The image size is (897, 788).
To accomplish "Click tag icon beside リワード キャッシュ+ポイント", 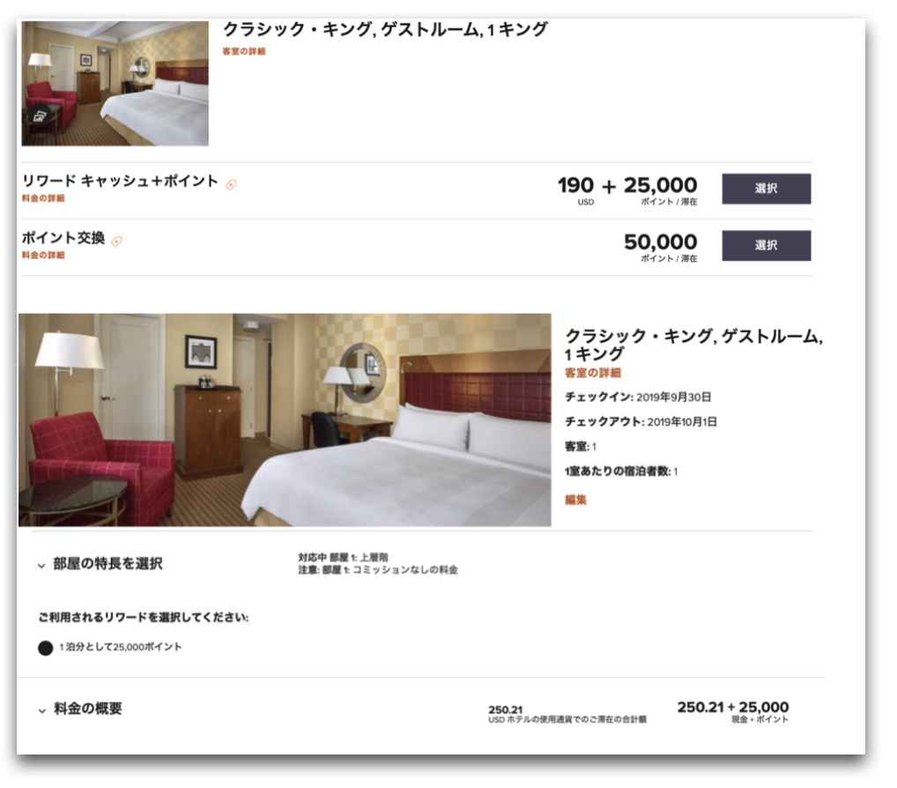I will tap(231, 184).
